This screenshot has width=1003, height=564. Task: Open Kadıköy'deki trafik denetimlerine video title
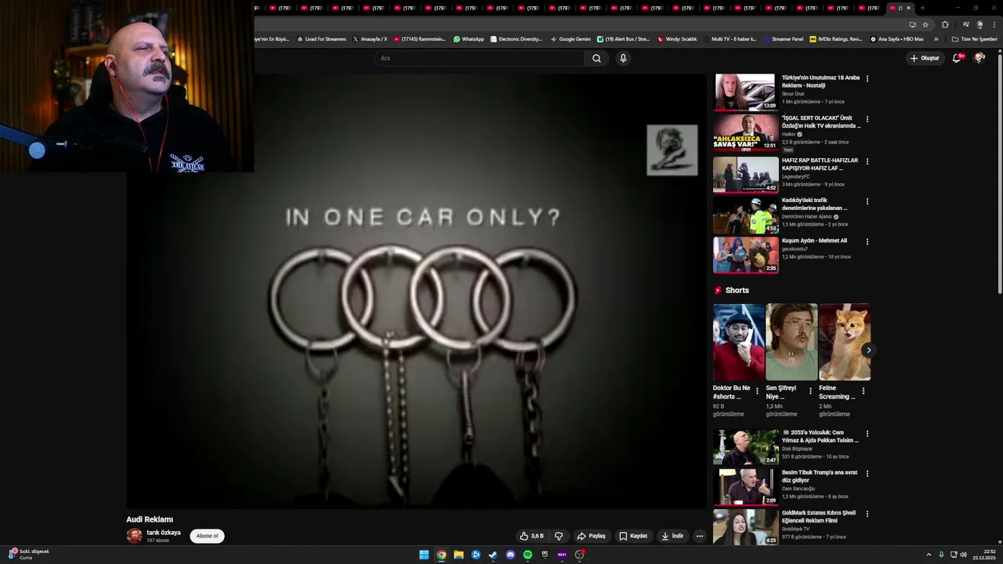pos(815,204)
